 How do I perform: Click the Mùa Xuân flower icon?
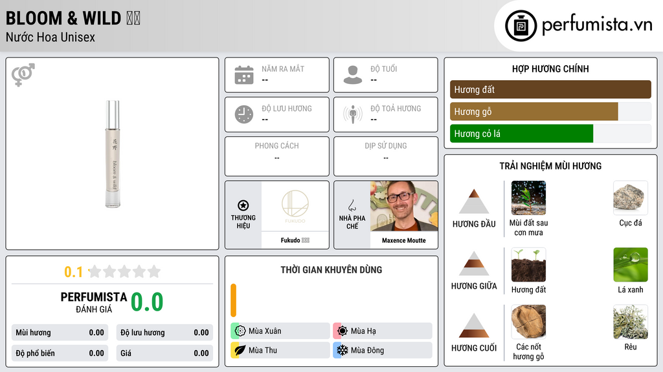[x=240, y=331]
